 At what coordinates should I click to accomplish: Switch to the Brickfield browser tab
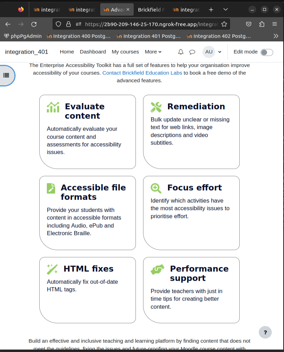click(x=151, y=10)
